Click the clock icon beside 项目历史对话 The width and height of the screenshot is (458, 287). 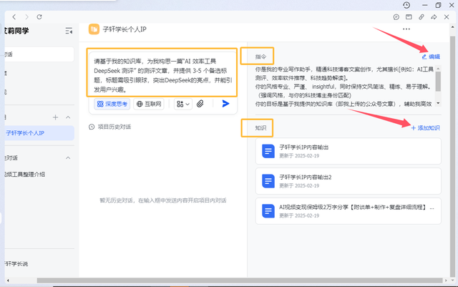[x=92, y=127]
